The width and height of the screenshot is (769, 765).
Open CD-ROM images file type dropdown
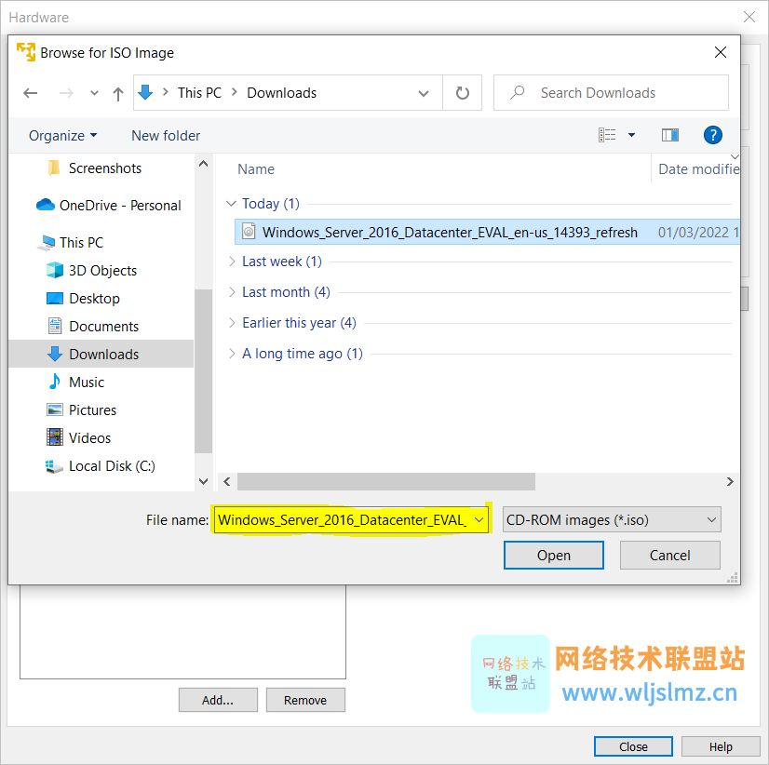612,520
